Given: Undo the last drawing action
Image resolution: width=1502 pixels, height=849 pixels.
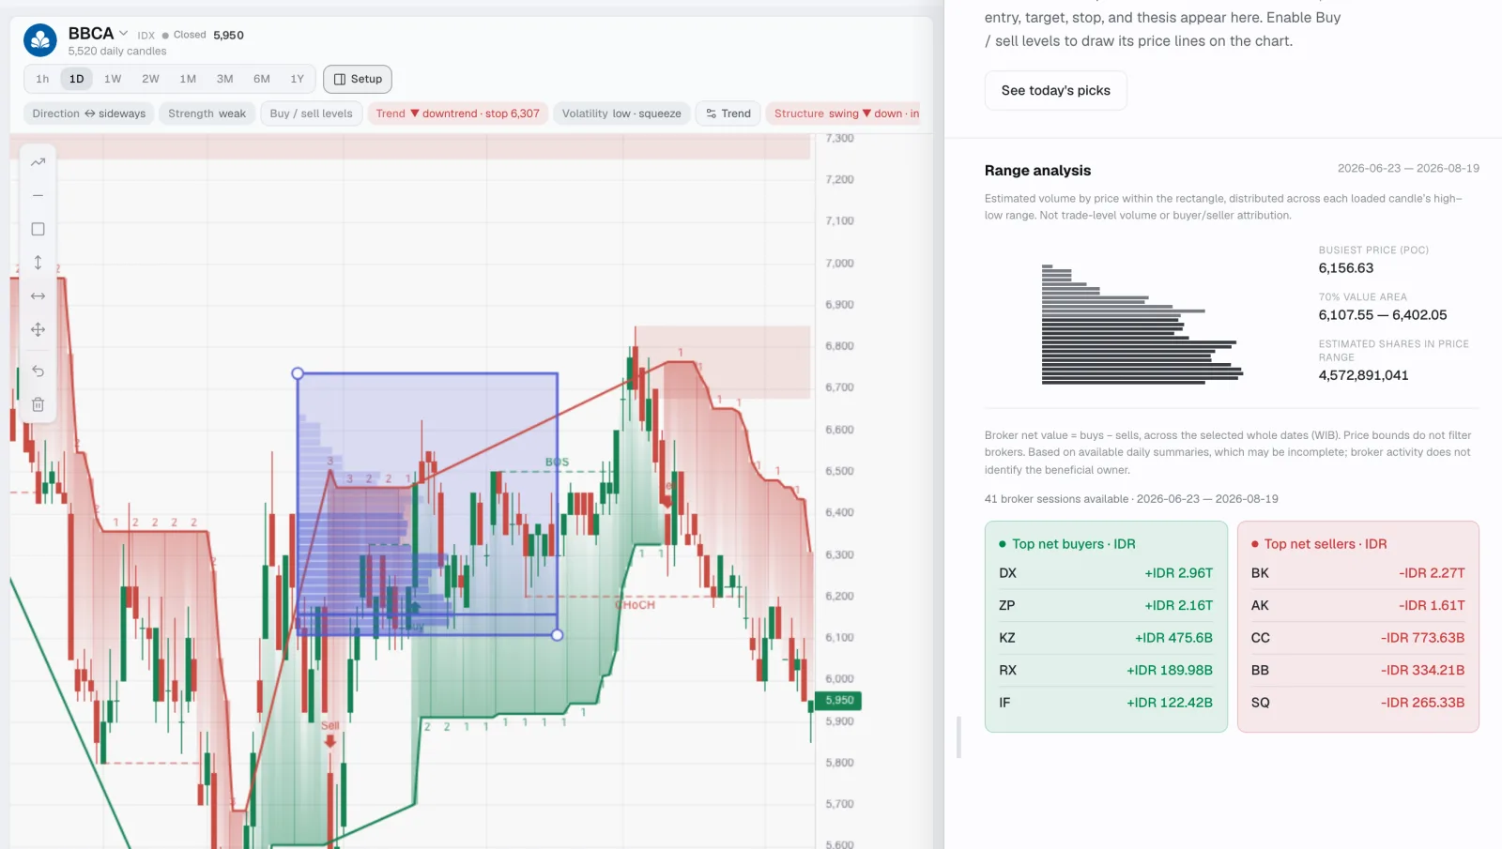Looking at the screenshot, I should click(38, 371).
